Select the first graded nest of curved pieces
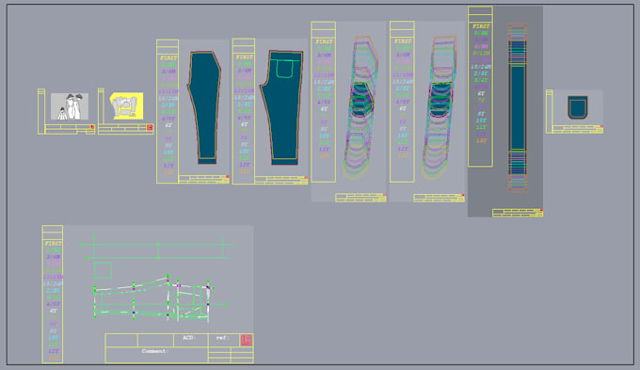The image size is (640, 370). point(360,108)
